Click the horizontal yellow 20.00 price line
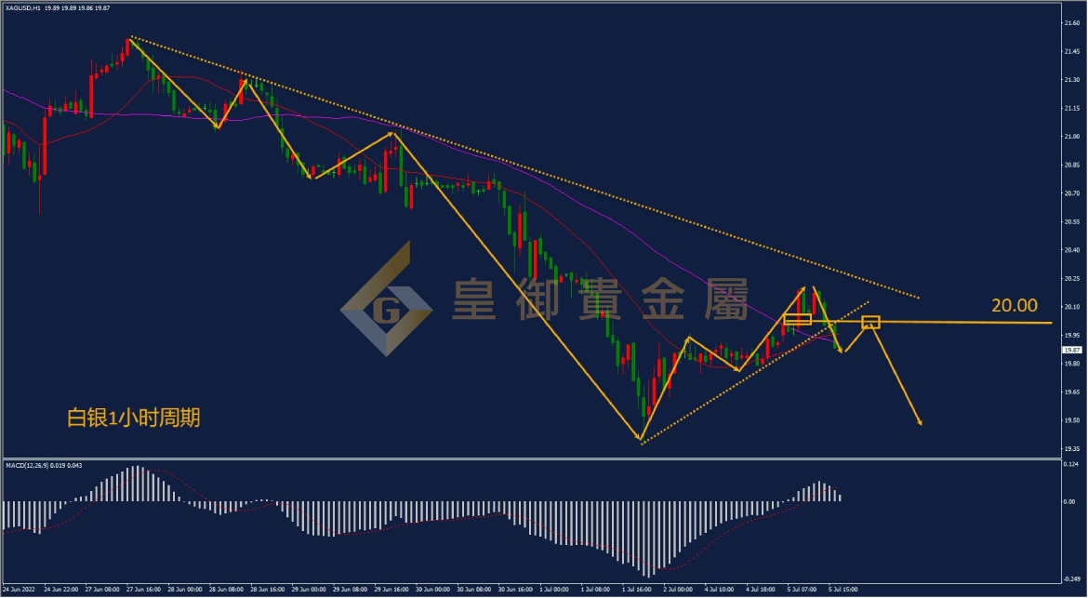Viewport: 1088px width, 598px height. click(x=966, y=323)
